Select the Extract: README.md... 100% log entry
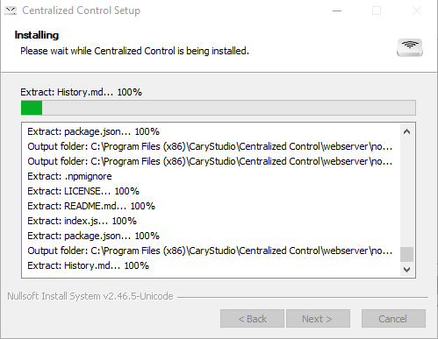 point(91,206)
